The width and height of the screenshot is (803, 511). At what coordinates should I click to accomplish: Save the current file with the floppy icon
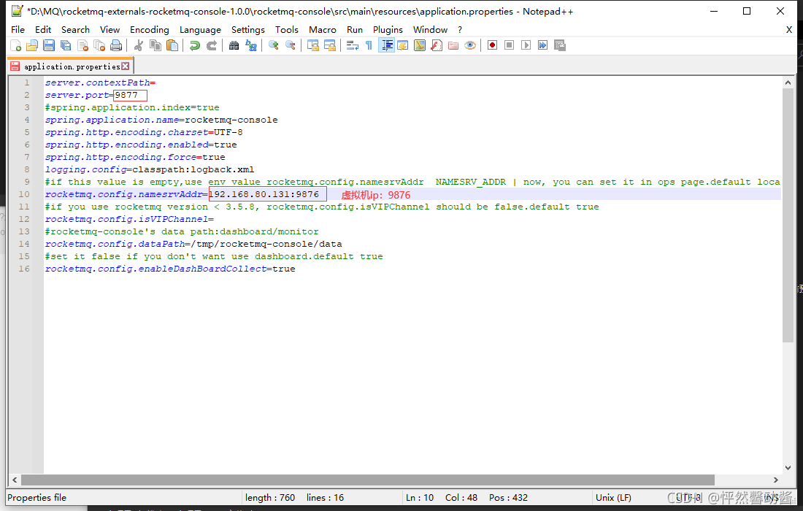[x=49, y=45]
